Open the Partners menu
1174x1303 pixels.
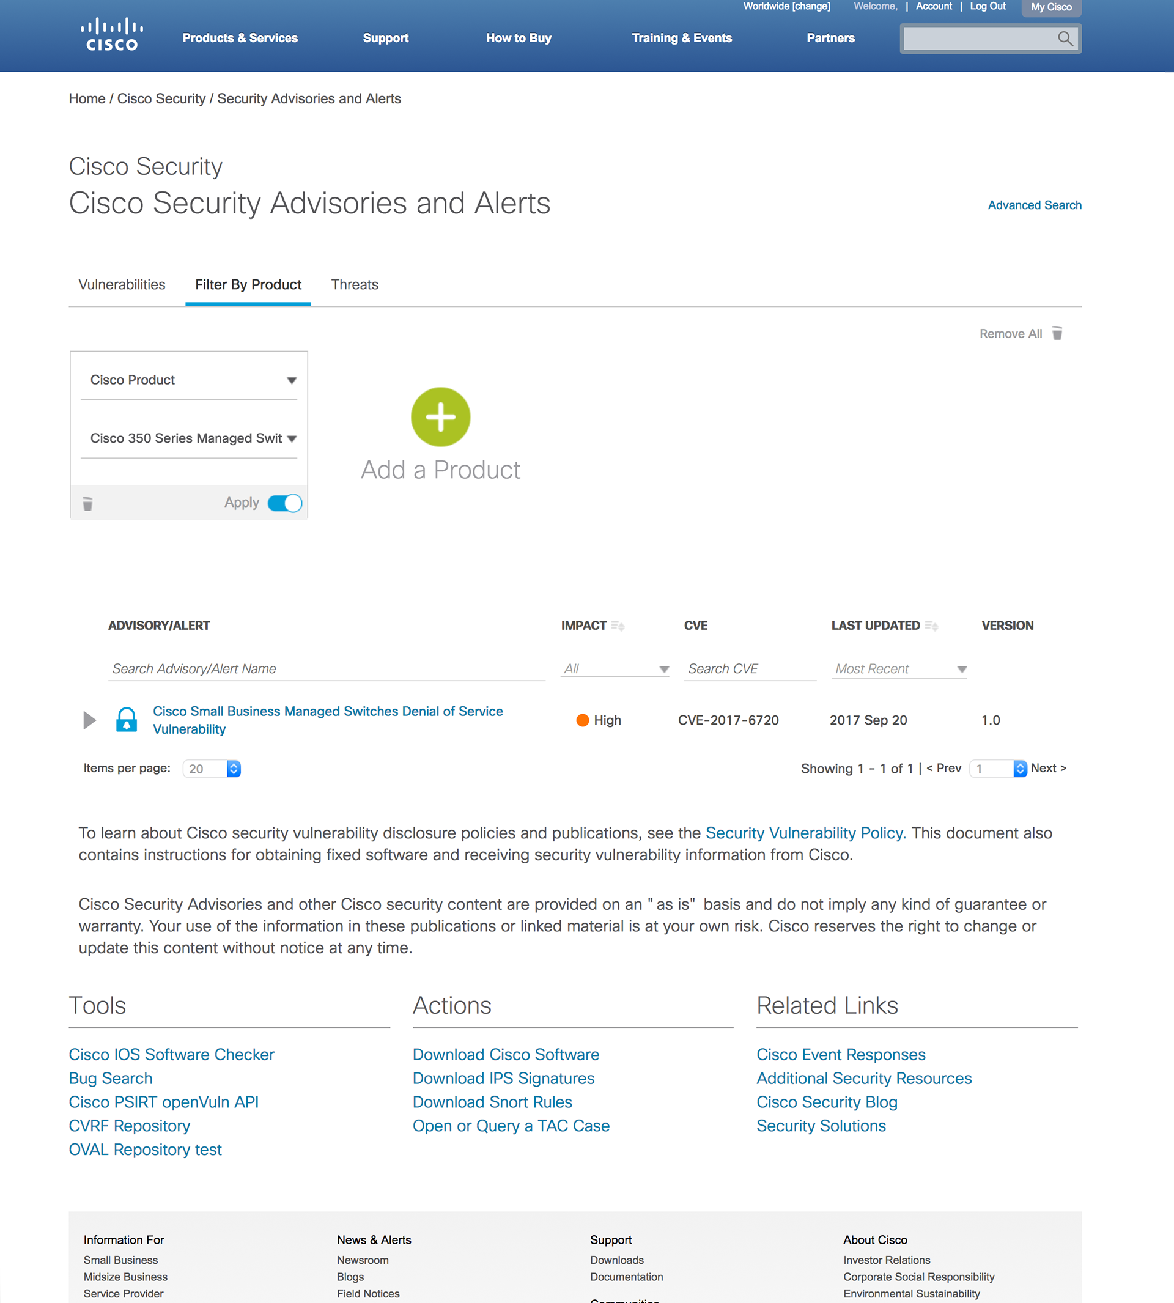coord(831,38)
